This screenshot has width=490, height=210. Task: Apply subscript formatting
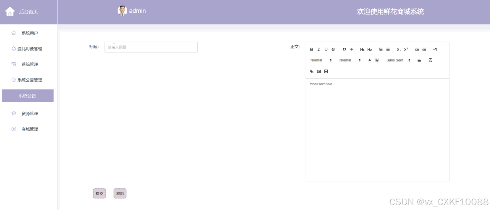tap(399, 49)
